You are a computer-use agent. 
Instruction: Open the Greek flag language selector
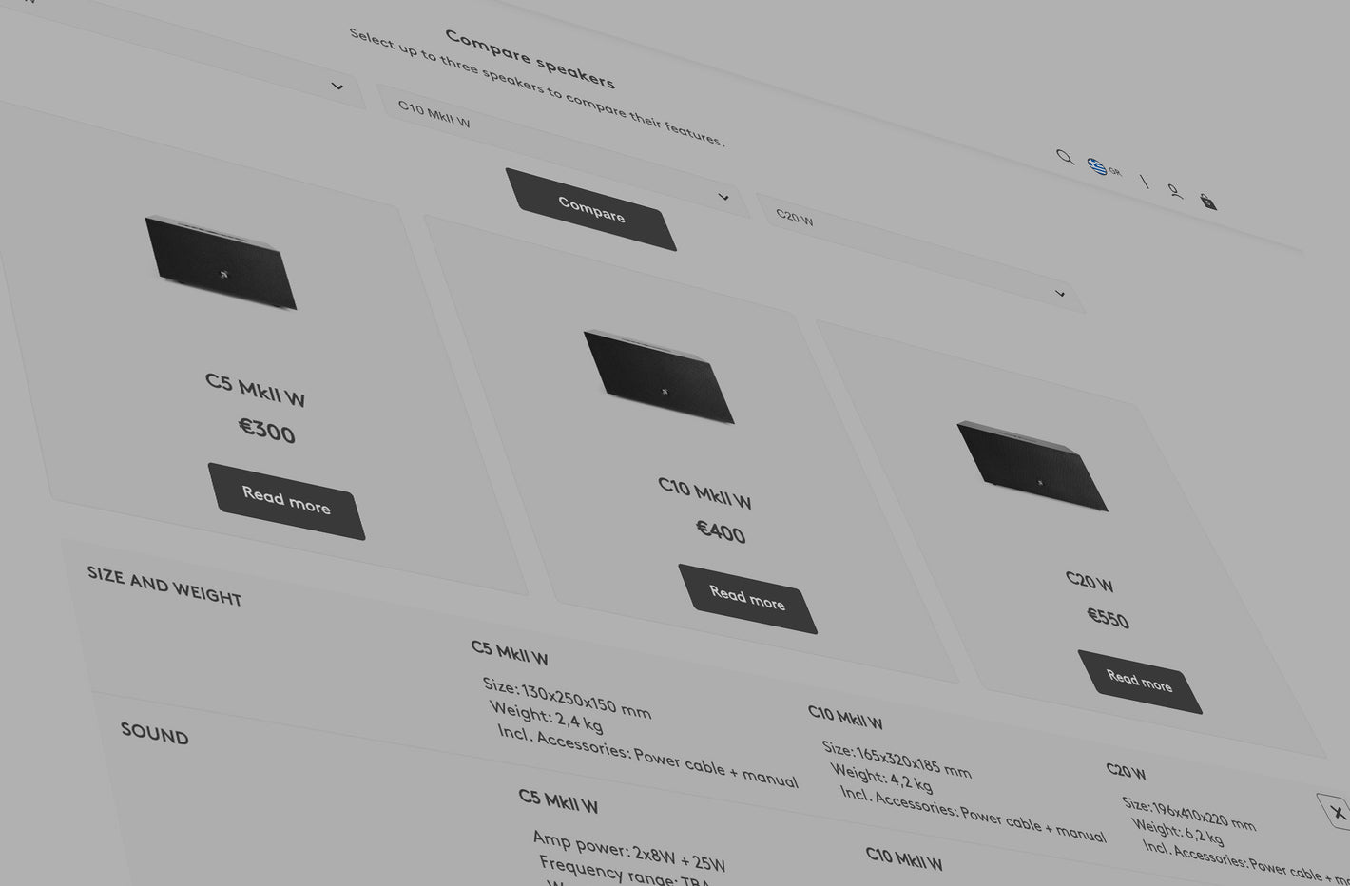1103,168
